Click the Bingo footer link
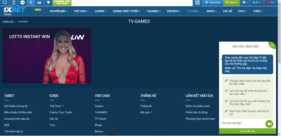 tap(98, 125)
